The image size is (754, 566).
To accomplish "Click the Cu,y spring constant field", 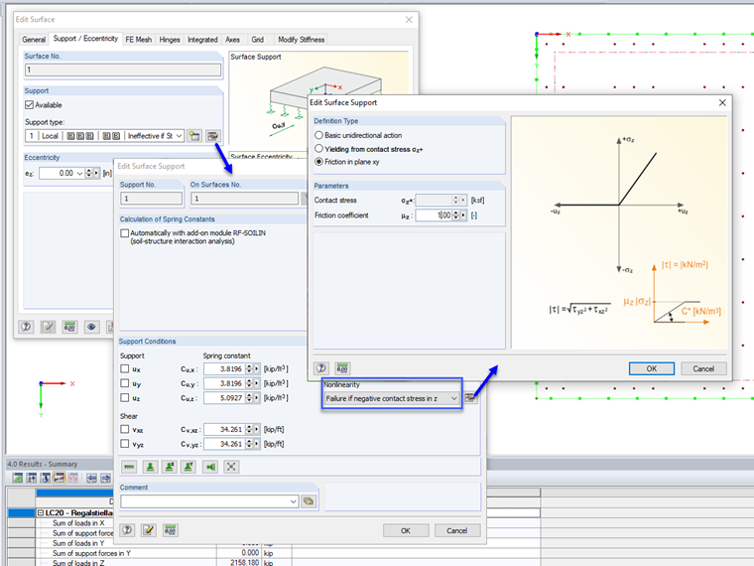I will coord(224,383).
